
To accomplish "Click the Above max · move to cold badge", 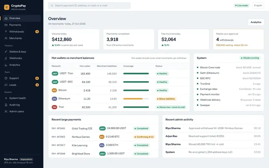I will 171,107.
